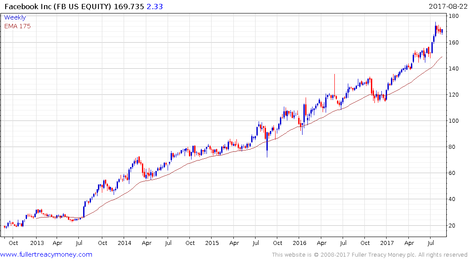Click the 2013 year label on time axis

tap(37, 243)
